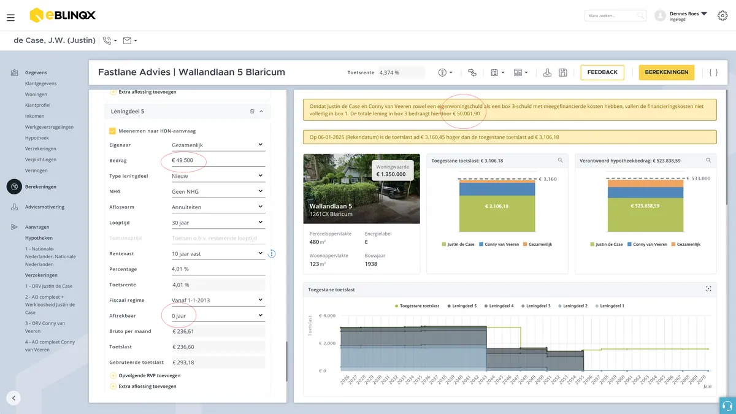Click the FEEDBACK button
The height and width of the screenshot is (414, 736).
tap(602, 72)
